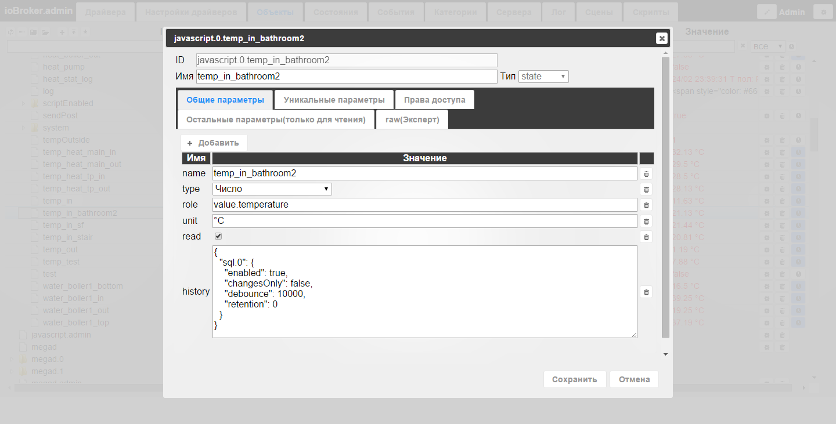Open Остальные параметры(только для чтения) tab
Image resolution: width=836 pixels, height=424 pixels.
276,119
